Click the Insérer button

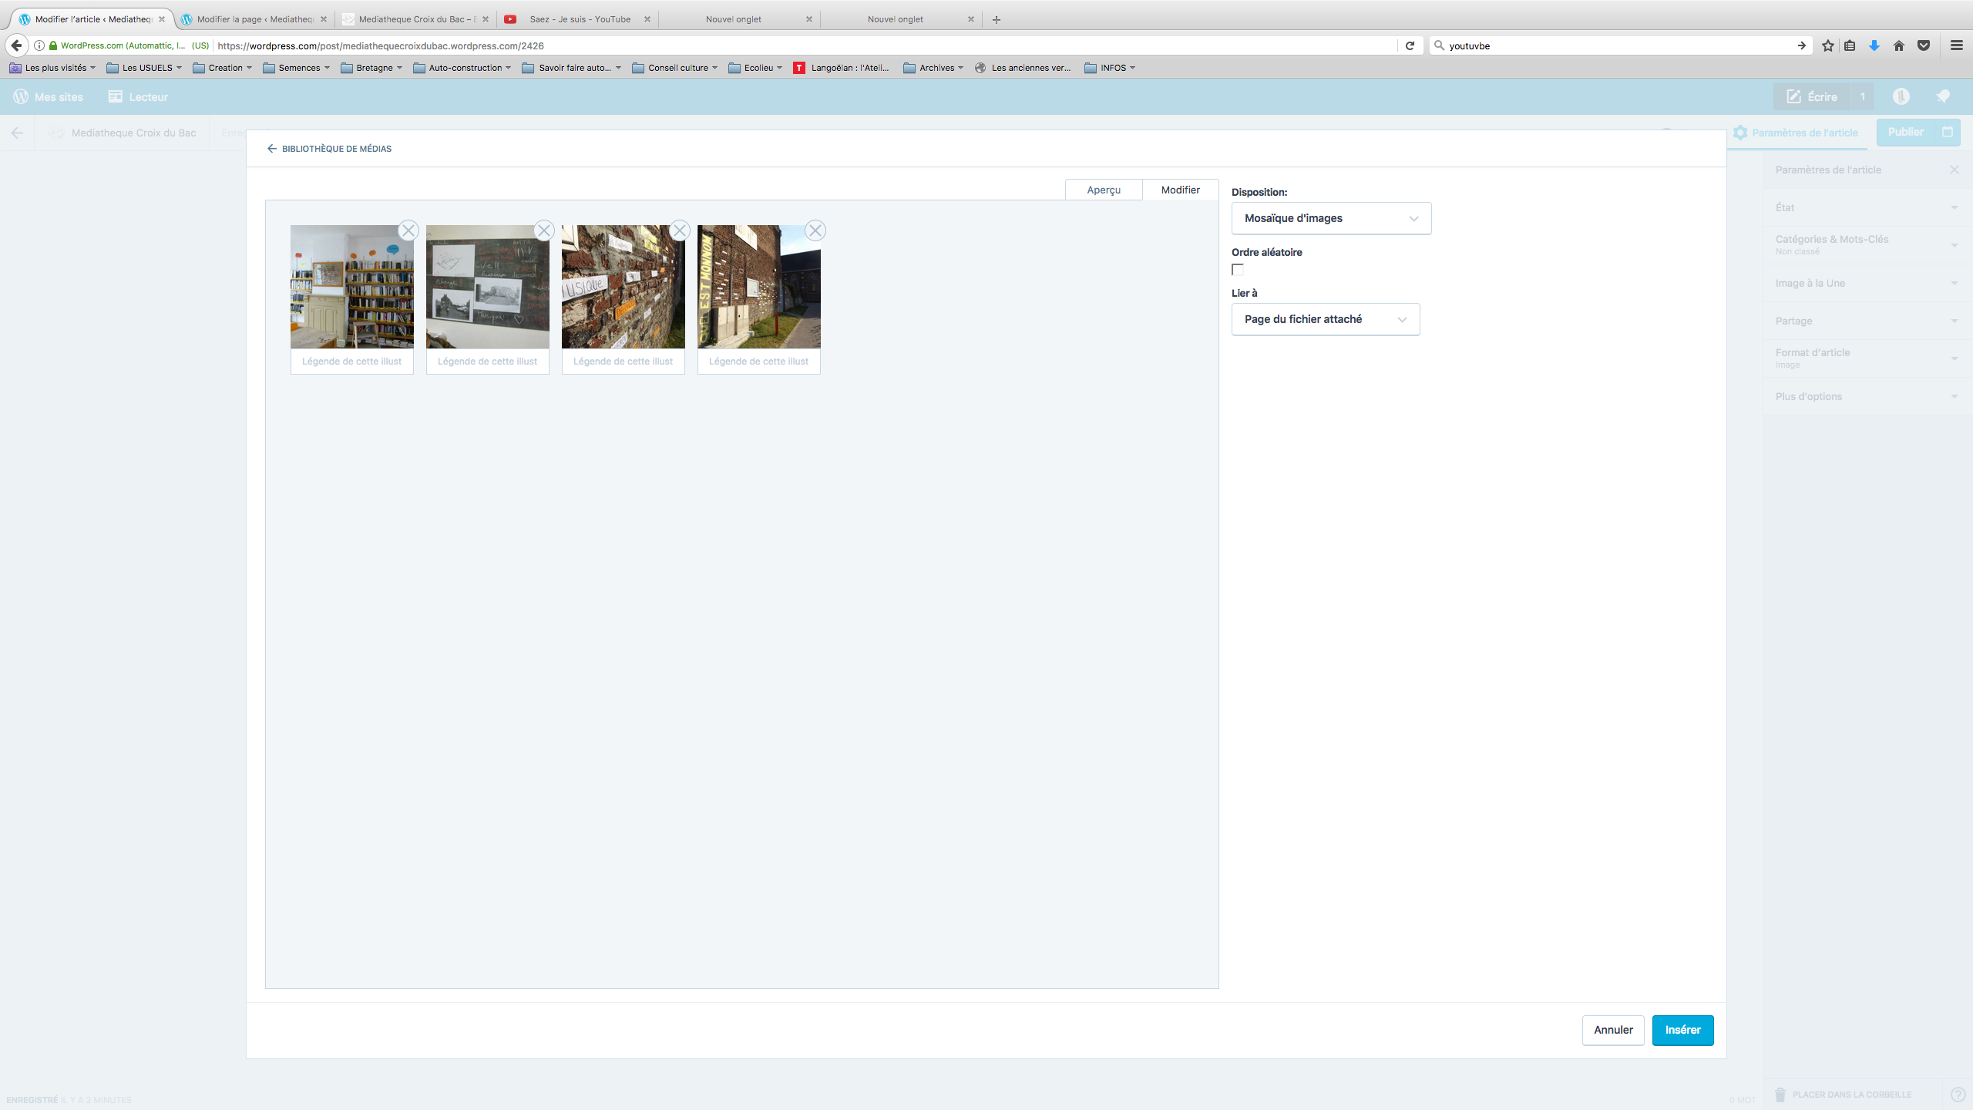pyautogui.click(x=1682, y=1030)
